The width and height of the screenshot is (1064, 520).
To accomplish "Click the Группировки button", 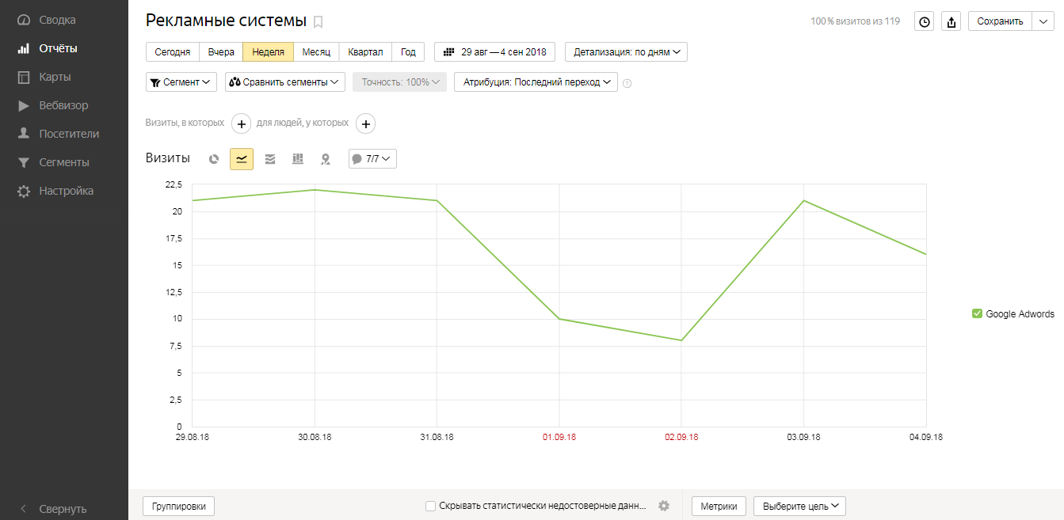I will (x=178, y=507).
